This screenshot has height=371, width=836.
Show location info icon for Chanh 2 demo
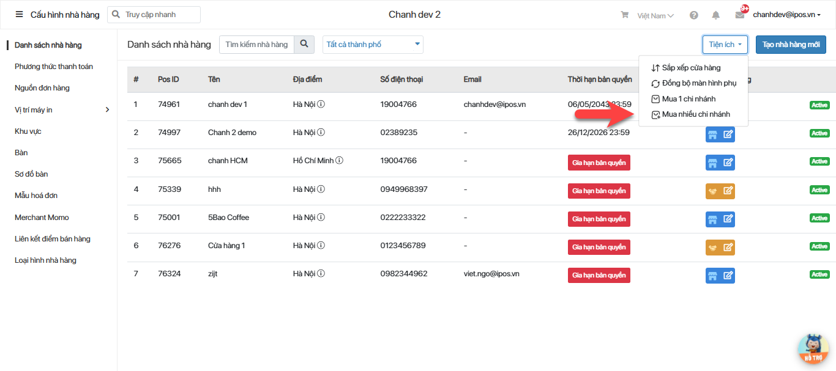[x=321, y=133]
